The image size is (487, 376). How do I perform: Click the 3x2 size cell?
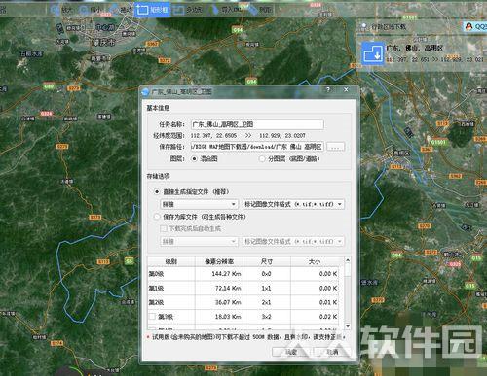coord(266,317)
